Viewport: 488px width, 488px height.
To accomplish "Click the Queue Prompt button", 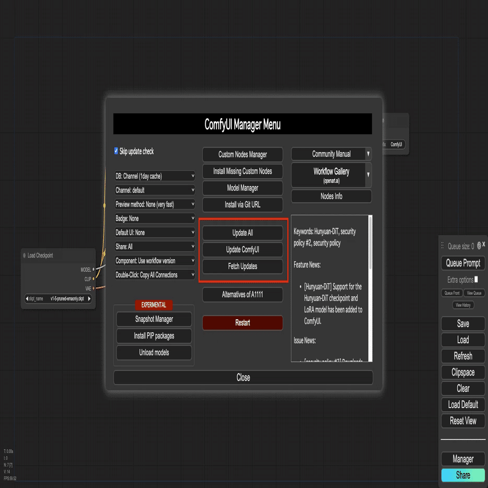I will (x=463, y=263).
